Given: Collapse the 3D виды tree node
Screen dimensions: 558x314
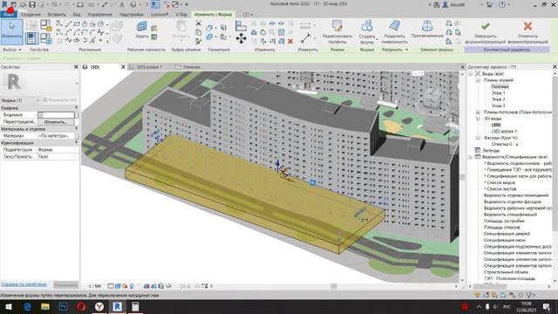Looking at the screenshot, I should tap(479, 119).
